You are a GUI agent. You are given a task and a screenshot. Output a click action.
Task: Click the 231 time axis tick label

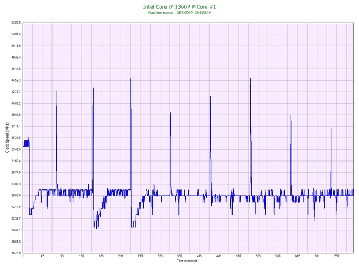point(121,256)
